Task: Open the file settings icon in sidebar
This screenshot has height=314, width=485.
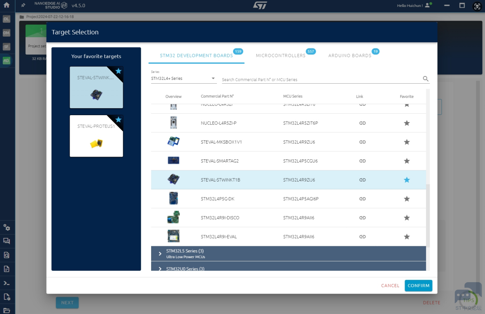Action: pyautogui.click(x=7, y=297)
